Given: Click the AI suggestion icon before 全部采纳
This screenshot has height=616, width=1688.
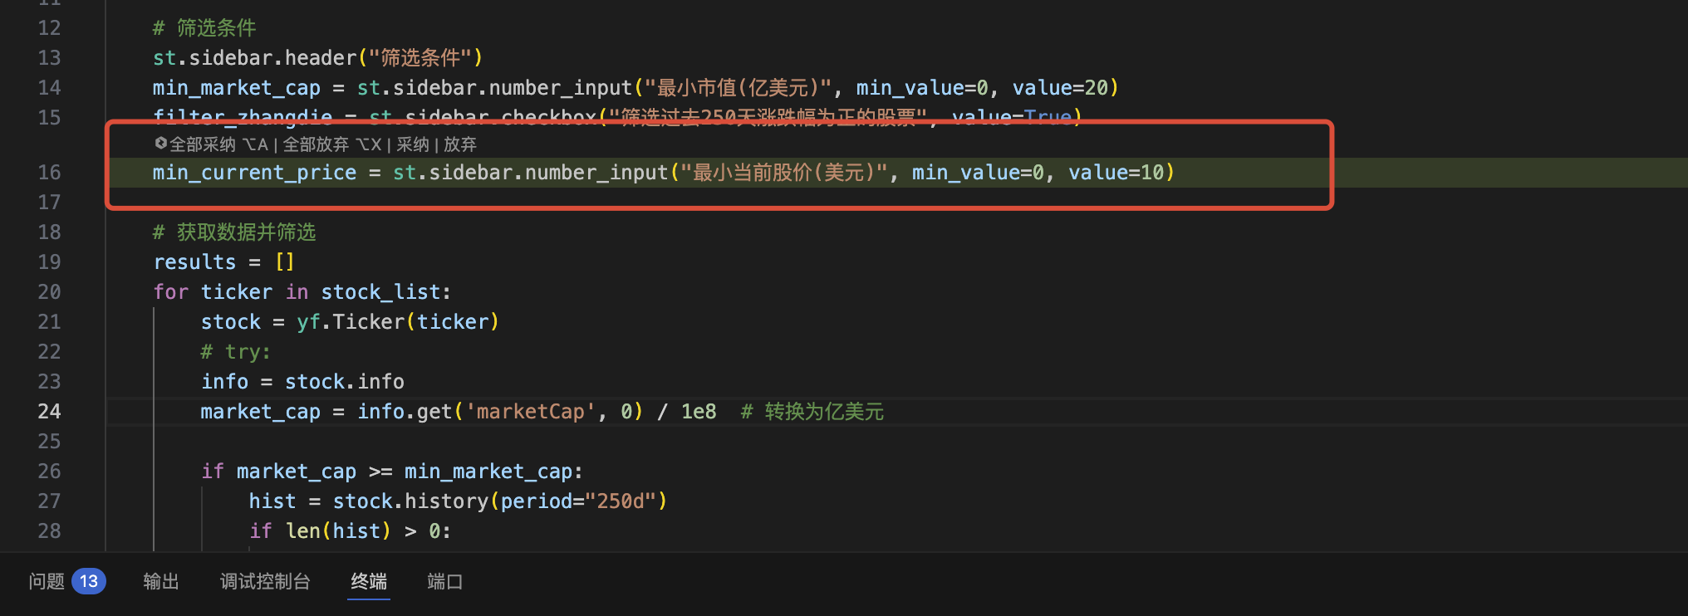Looking at the screenshot, I should tap(160, 144).
